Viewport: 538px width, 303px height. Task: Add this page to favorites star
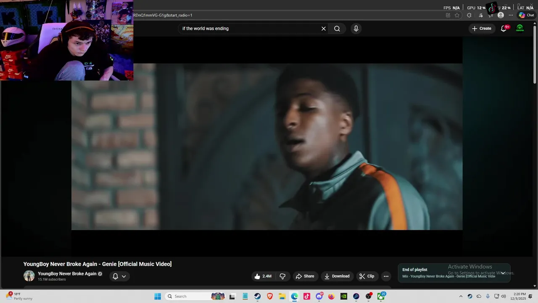tap(457, 15)
